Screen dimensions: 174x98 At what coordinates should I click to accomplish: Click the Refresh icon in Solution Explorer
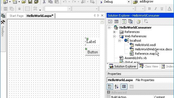[124, 22]
